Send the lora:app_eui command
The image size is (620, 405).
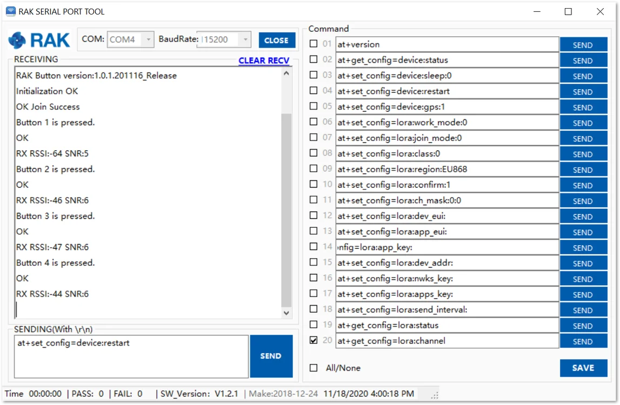point(583,232)
